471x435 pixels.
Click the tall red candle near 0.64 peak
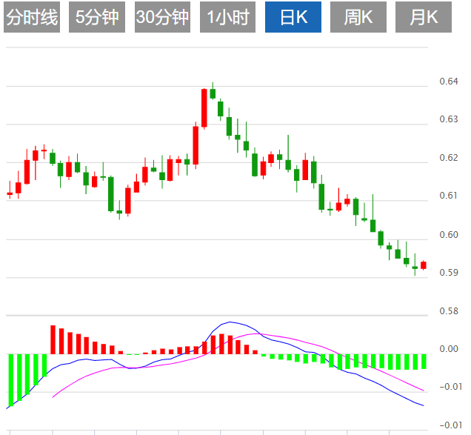[x=204, y=108]
